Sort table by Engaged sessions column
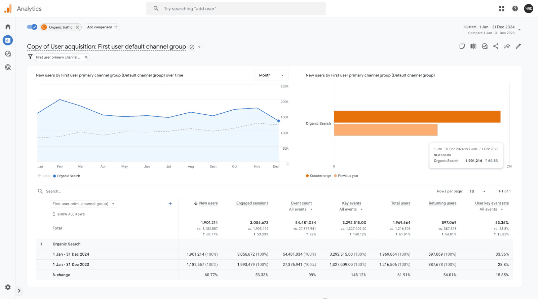This screenshot has width=538, height=299. 252,203
